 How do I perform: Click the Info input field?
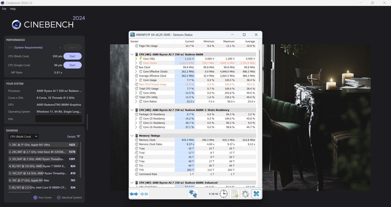58,119
